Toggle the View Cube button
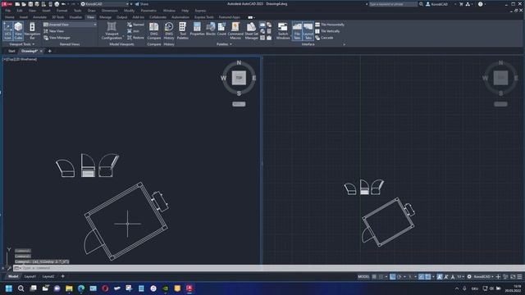 coord(18,31)
